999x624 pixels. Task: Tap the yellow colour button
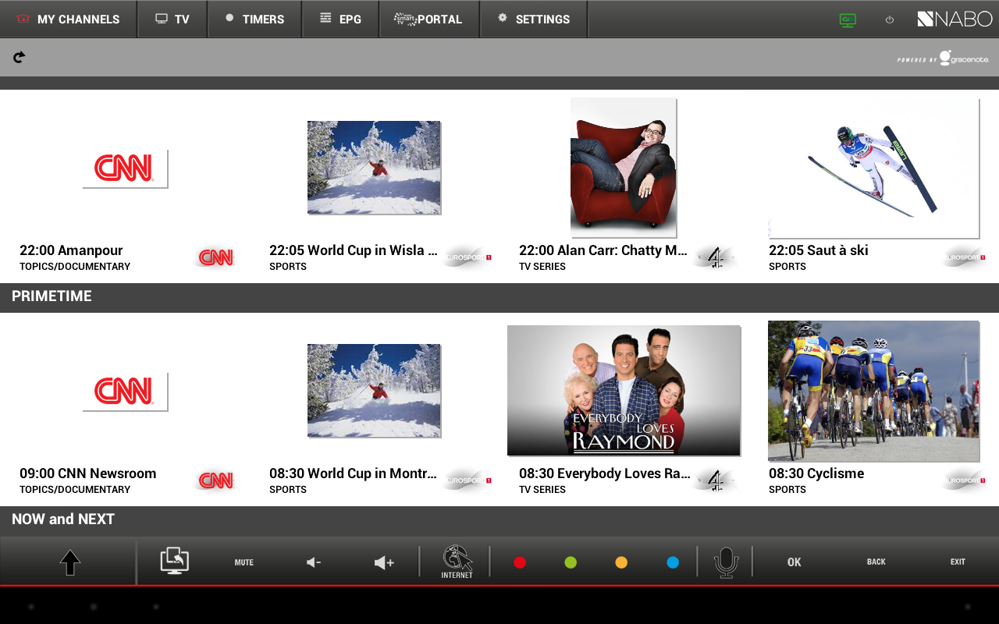(x=621, y=562)
